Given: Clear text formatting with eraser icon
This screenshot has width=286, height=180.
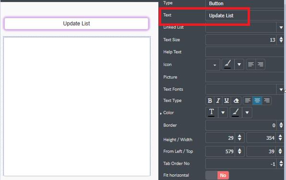Looking at the screenshot, I should pos(236,101).
